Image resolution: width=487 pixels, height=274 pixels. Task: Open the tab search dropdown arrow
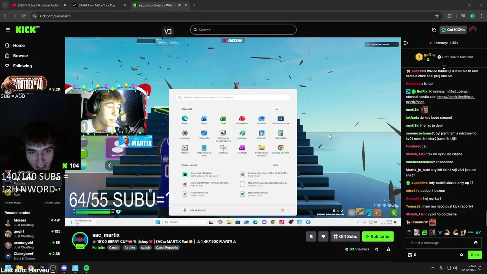(5, 5)
